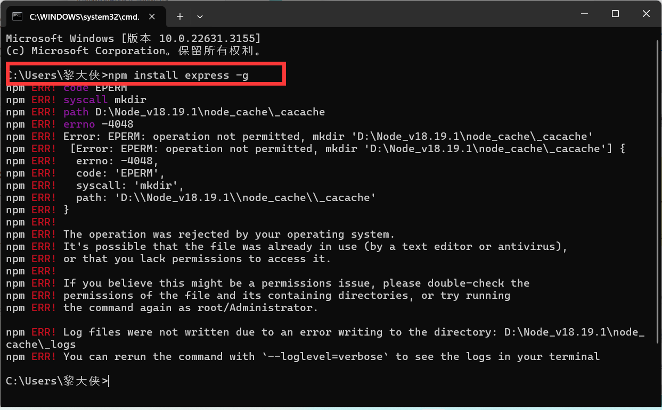Click the "path: 'D:\\Node_v18.19.1..." object line
This screenshot has width=662, height=410.
pos(191,197)
